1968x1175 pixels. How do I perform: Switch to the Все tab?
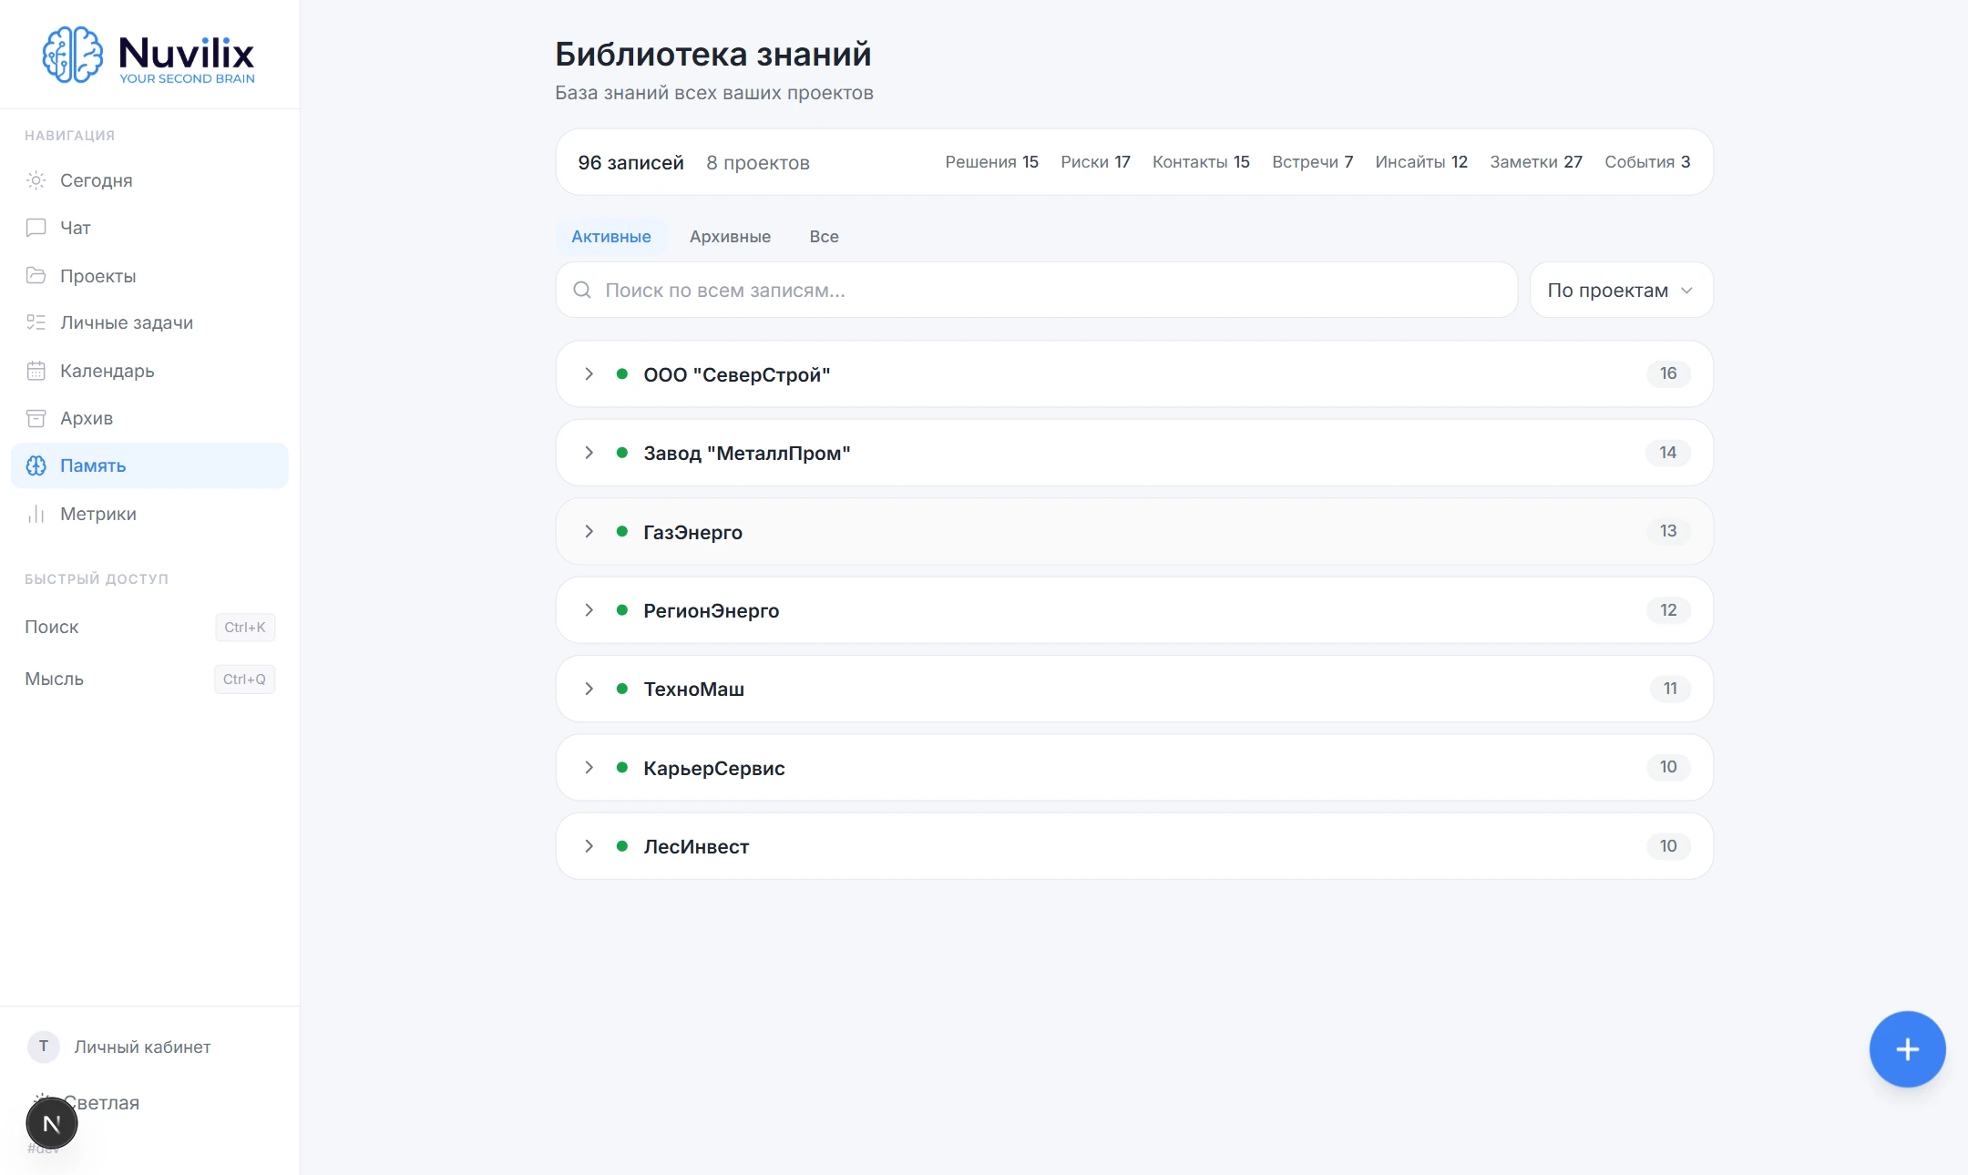pos(824,236)
